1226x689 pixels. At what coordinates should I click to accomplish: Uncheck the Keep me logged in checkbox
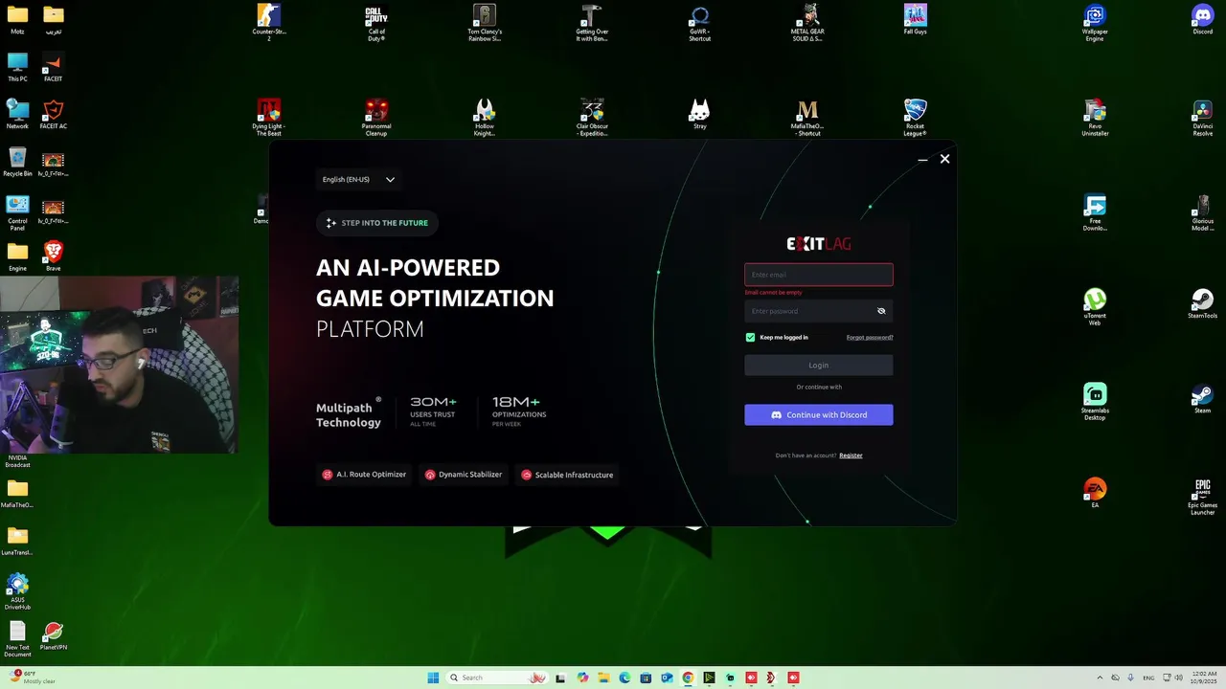pyautogui.click(x=750, y=337)
